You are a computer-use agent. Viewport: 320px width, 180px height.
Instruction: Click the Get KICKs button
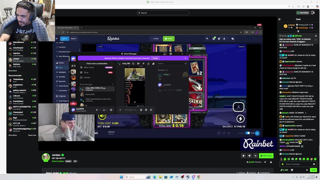click(302, 13)
